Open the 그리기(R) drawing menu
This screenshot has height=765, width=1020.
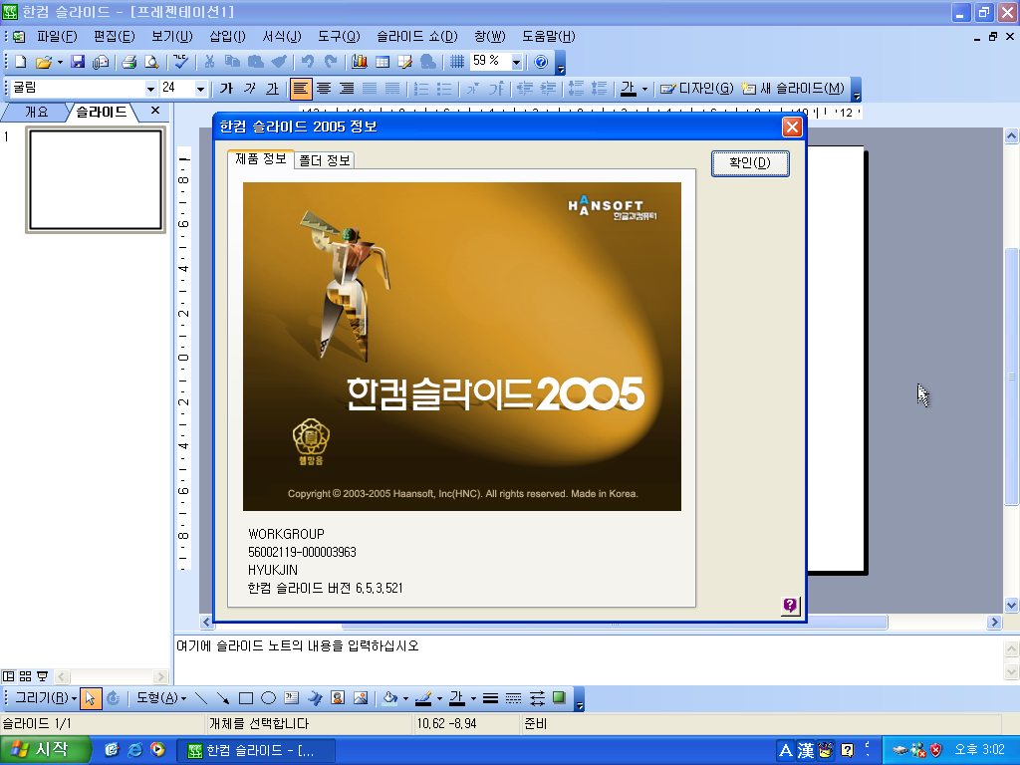45,698
